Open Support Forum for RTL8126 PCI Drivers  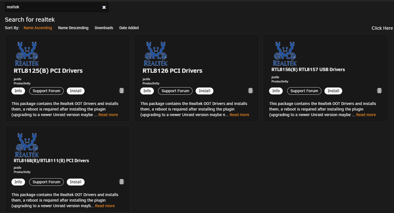point(175,91)
